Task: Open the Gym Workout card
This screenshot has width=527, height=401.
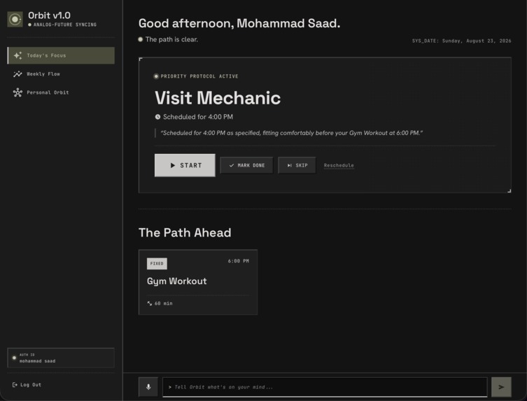Action: pyautogui.click(x=198, y=282)
